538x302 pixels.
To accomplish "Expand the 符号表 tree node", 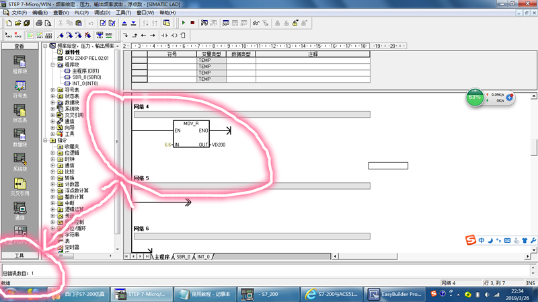I will click(53, 89).
